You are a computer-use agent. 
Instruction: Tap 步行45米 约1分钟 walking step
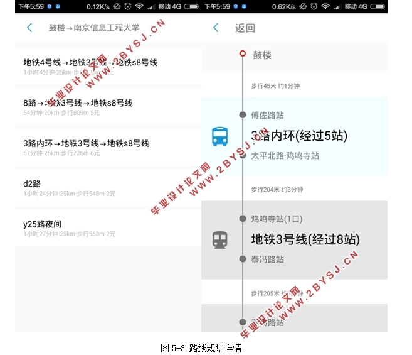(275, 86)
